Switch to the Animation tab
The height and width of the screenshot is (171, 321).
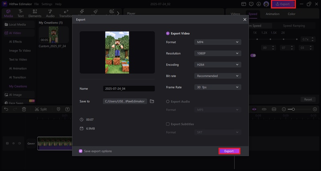point(272,14)
